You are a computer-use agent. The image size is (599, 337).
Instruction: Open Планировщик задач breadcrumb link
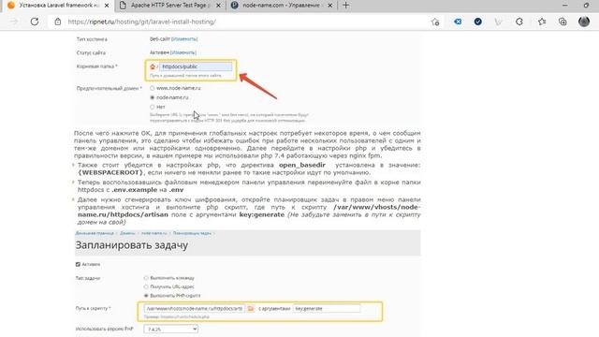click(192, 233)
